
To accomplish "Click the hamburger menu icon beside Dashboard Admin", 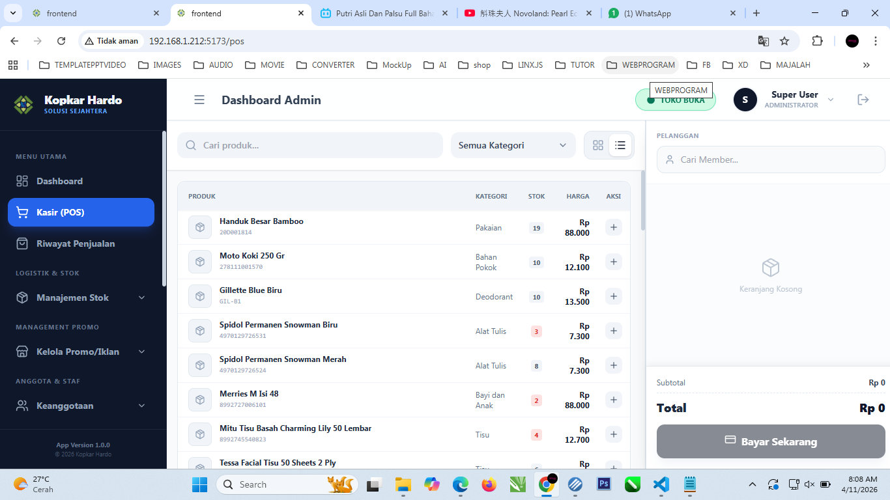I will pos(199,100).
